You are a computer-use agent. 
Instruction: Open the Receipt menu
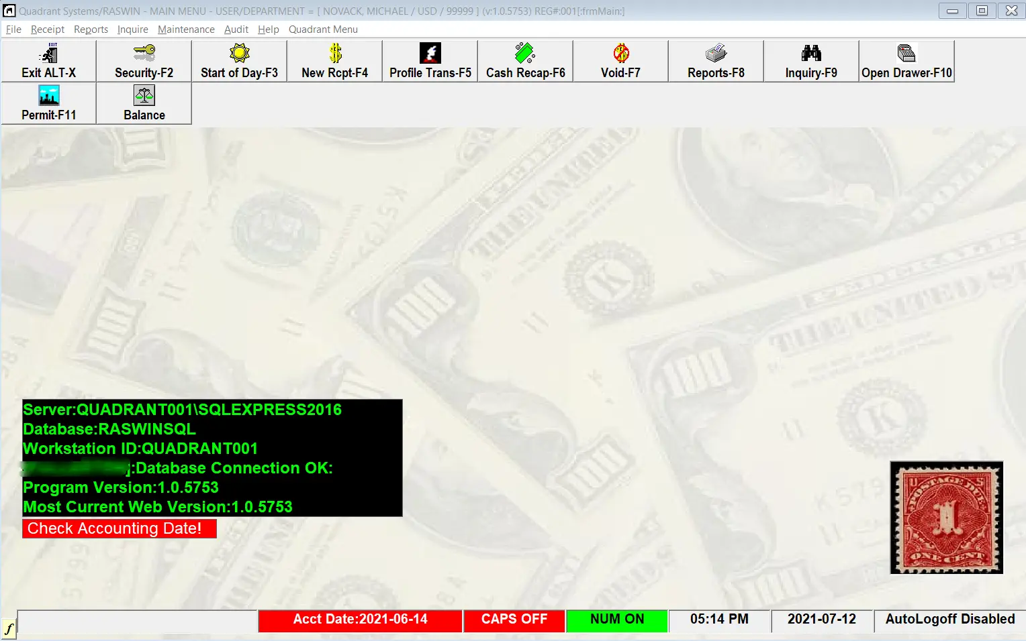point(48,30)
